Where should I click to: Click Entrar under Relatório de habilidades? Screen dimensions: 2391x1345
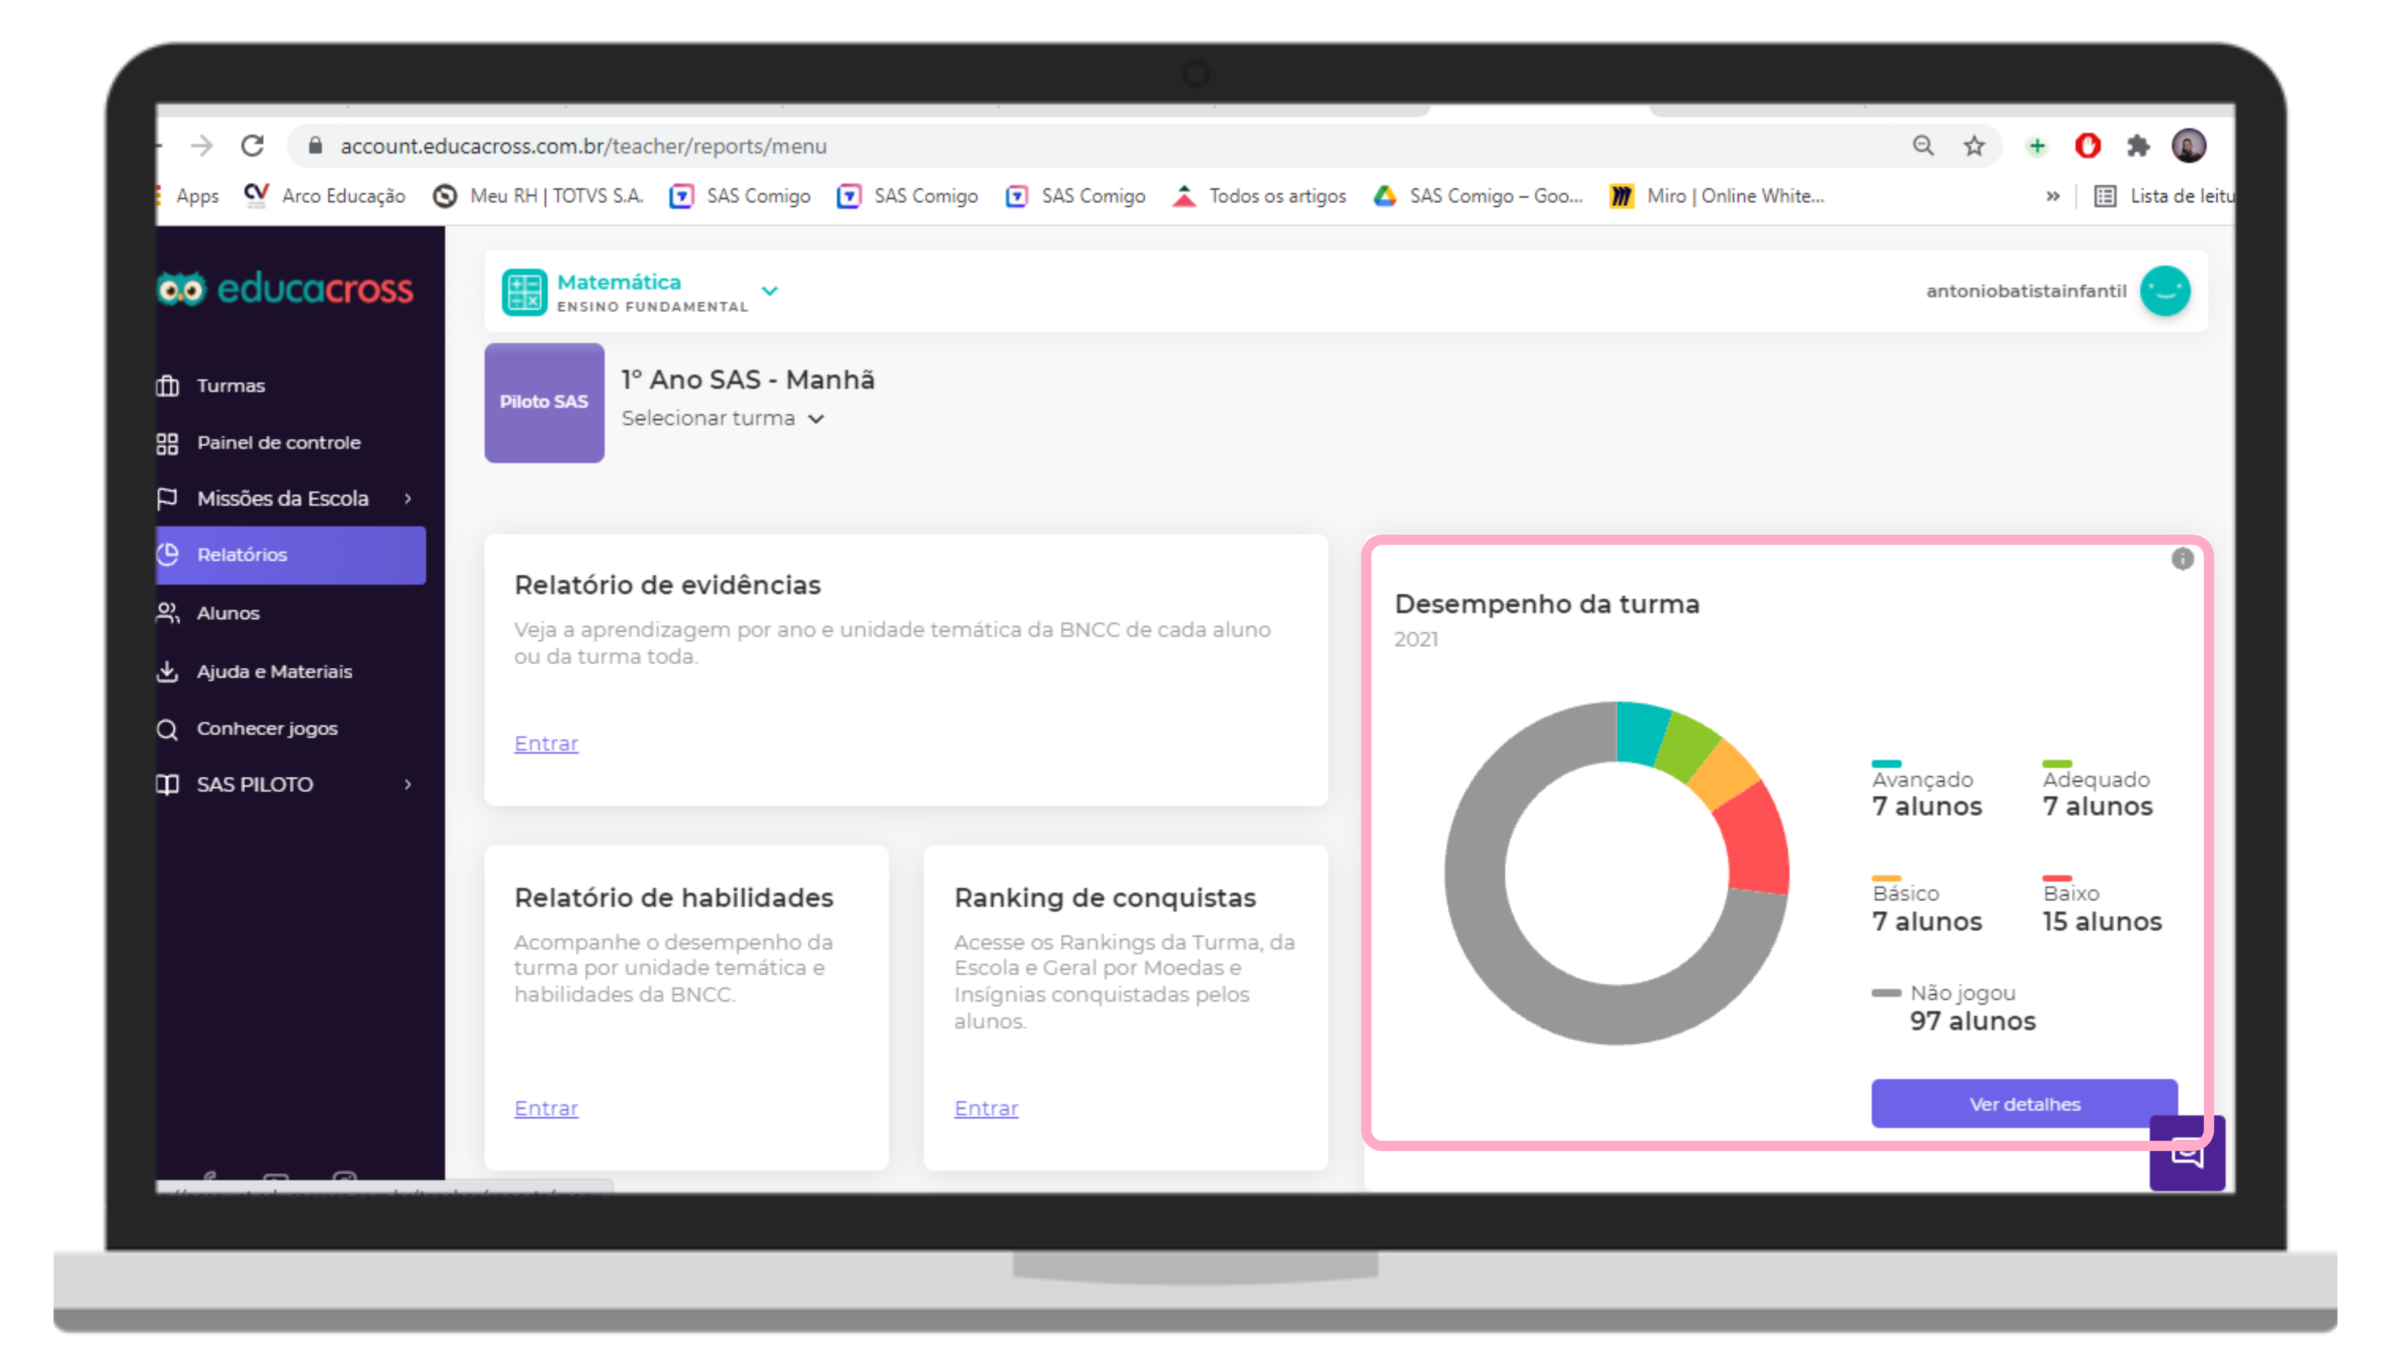click(x=546, y=1108)
